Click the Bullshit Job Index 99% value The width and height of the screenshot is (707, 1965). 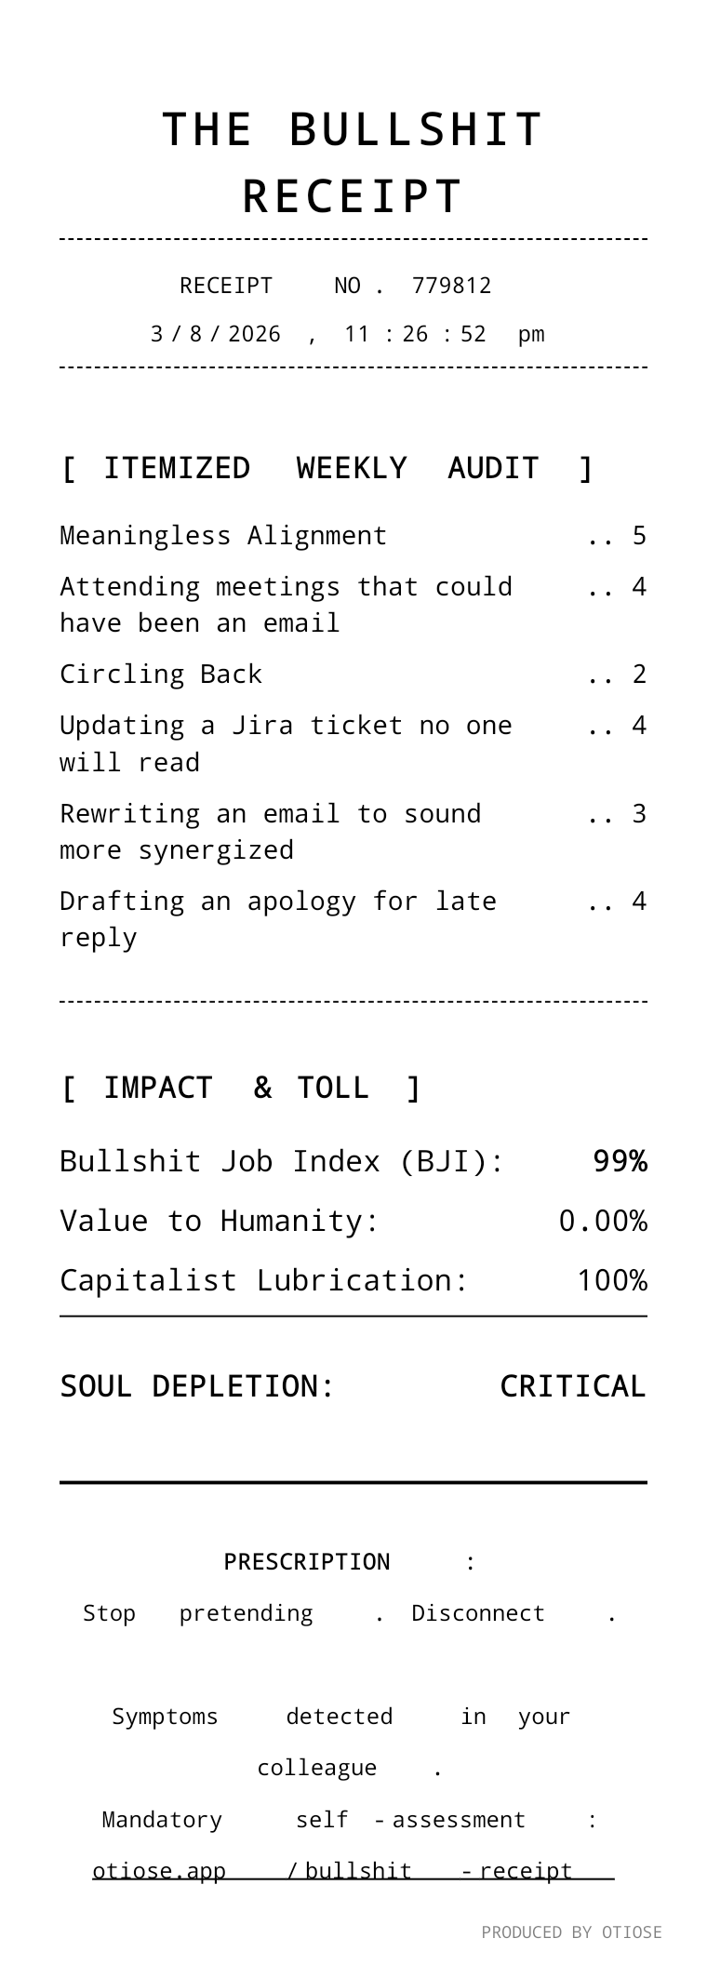click(620, 1161)
